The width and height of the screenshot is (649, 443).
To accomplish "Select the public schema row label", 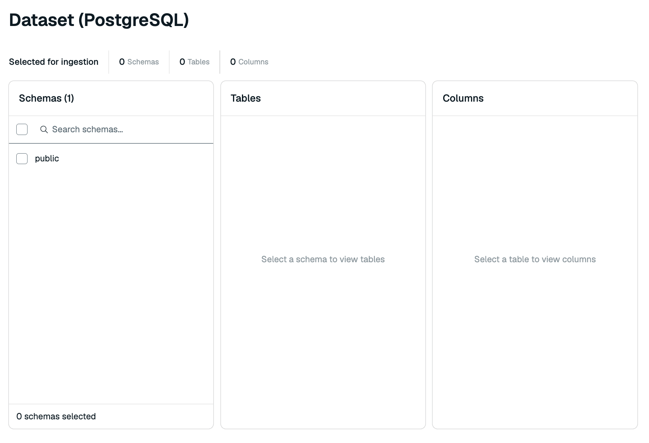I will click(x=47, y=159).
